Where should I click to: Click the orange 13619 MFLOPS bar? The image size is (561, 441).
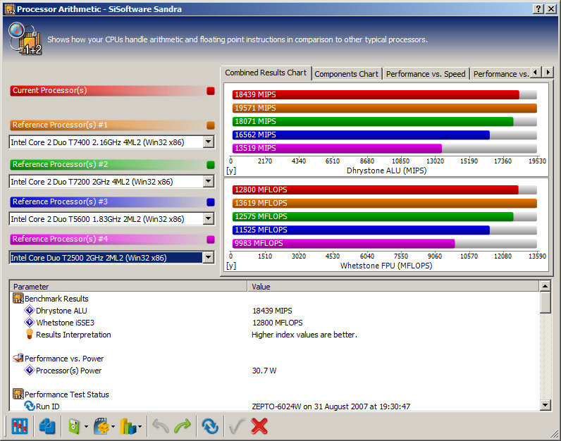(x=385, y=203)
